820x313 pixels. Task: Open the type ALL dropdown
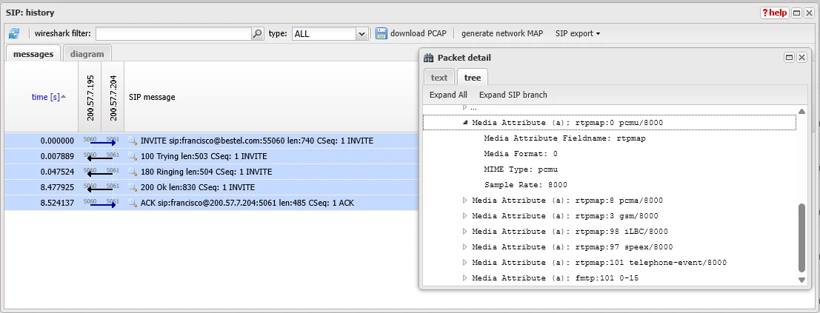tap(361, 33)
